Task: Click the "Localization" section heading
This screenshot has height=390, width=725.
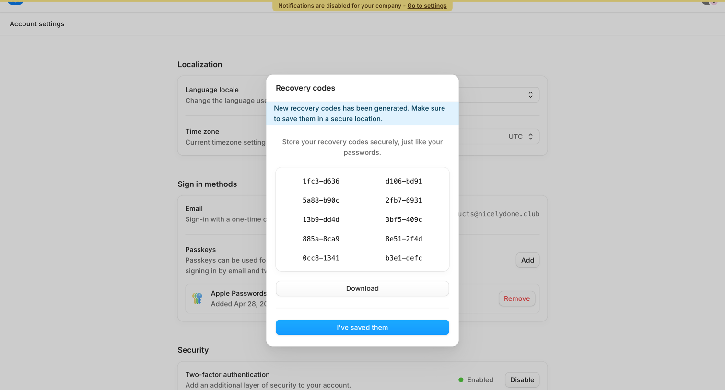Action: (200, 65)
